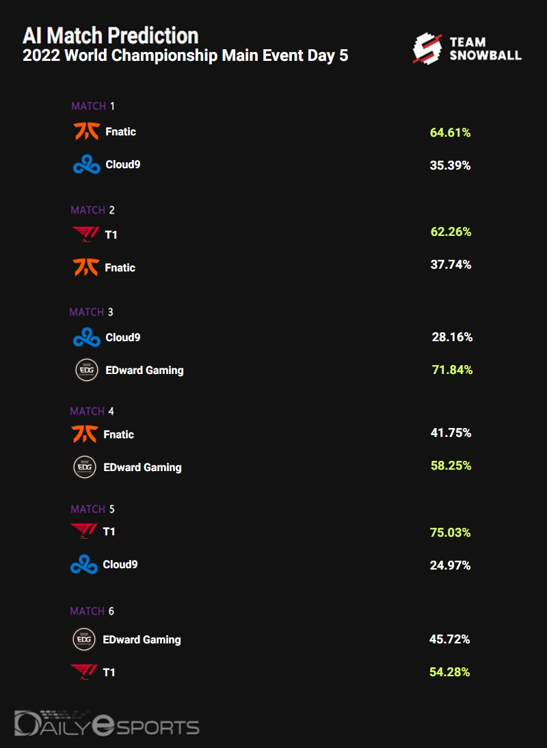This screenshot has width=547, height=748.
Task: Click the 75.03% win probability for T1
Action: coord(450,533)
